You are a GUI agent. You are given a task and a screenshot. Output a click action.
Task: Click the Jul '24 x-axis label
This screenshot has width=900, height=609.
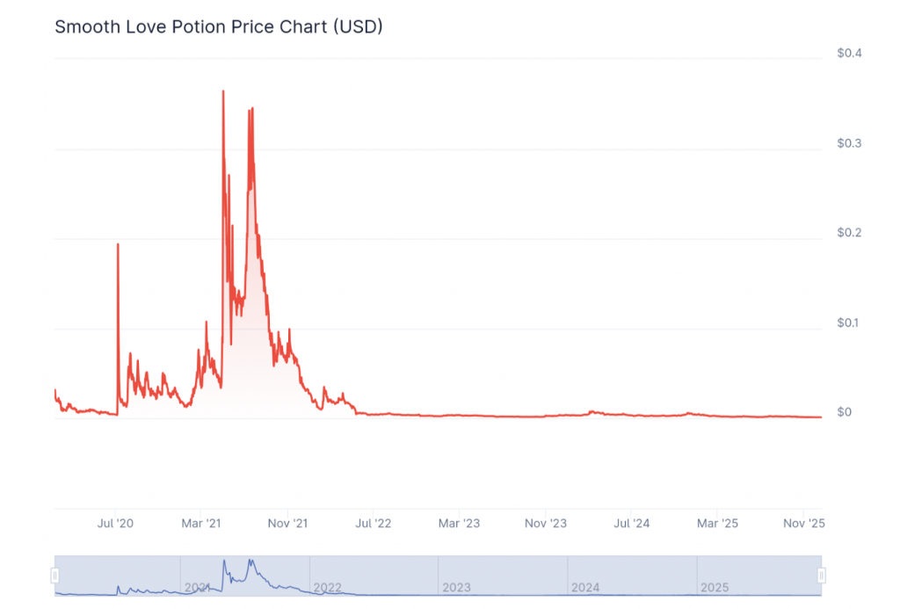pyautogui.click(x=631, y=524)
